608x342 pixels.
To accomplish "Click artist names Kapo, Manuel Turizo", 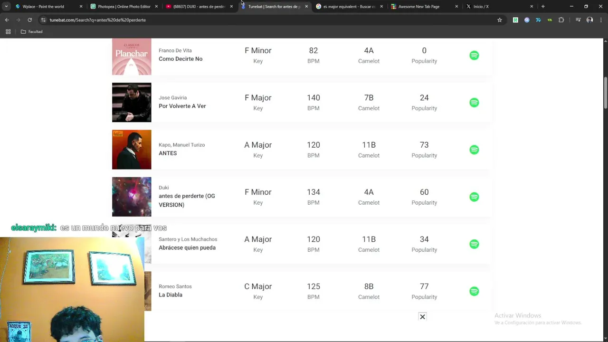I will tap(181, 145).
